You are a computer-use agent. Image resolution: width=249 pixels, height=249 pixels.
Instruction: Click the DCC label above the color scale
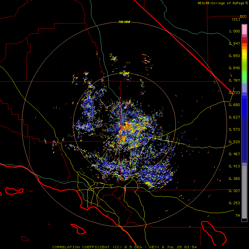243,17
